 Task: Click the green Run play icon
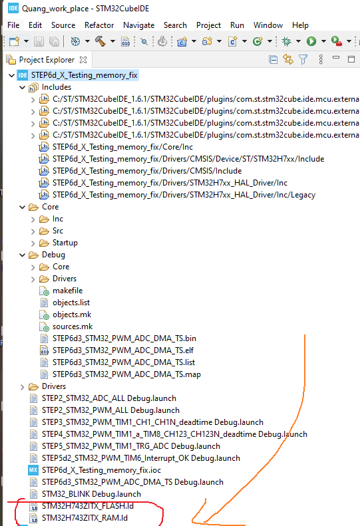311,41
